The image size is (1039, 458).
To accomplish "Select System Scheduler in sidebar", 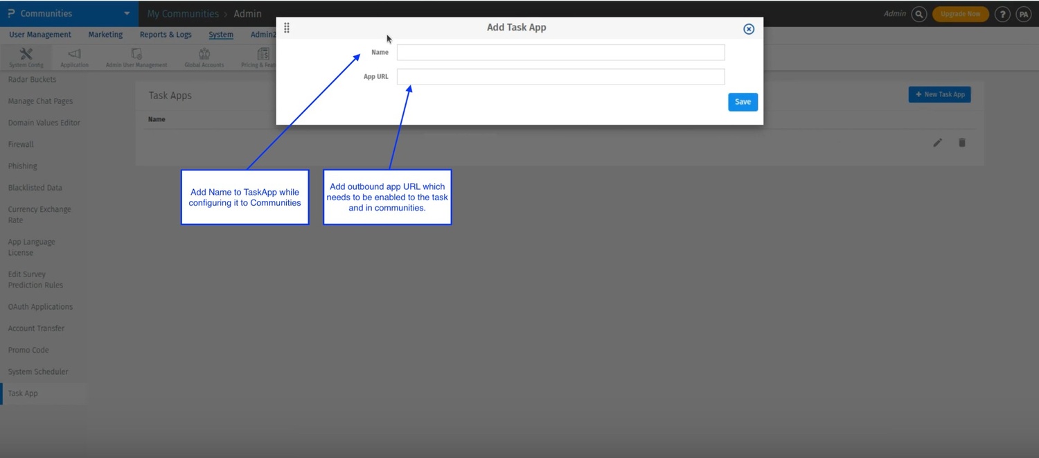I will tap(38, 372).
